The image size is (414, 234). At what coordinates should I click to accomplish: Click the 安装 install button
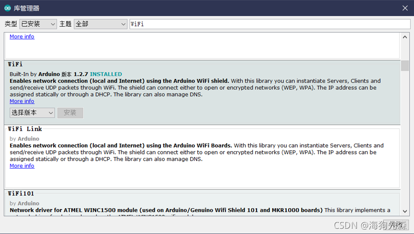pos(70,113)
